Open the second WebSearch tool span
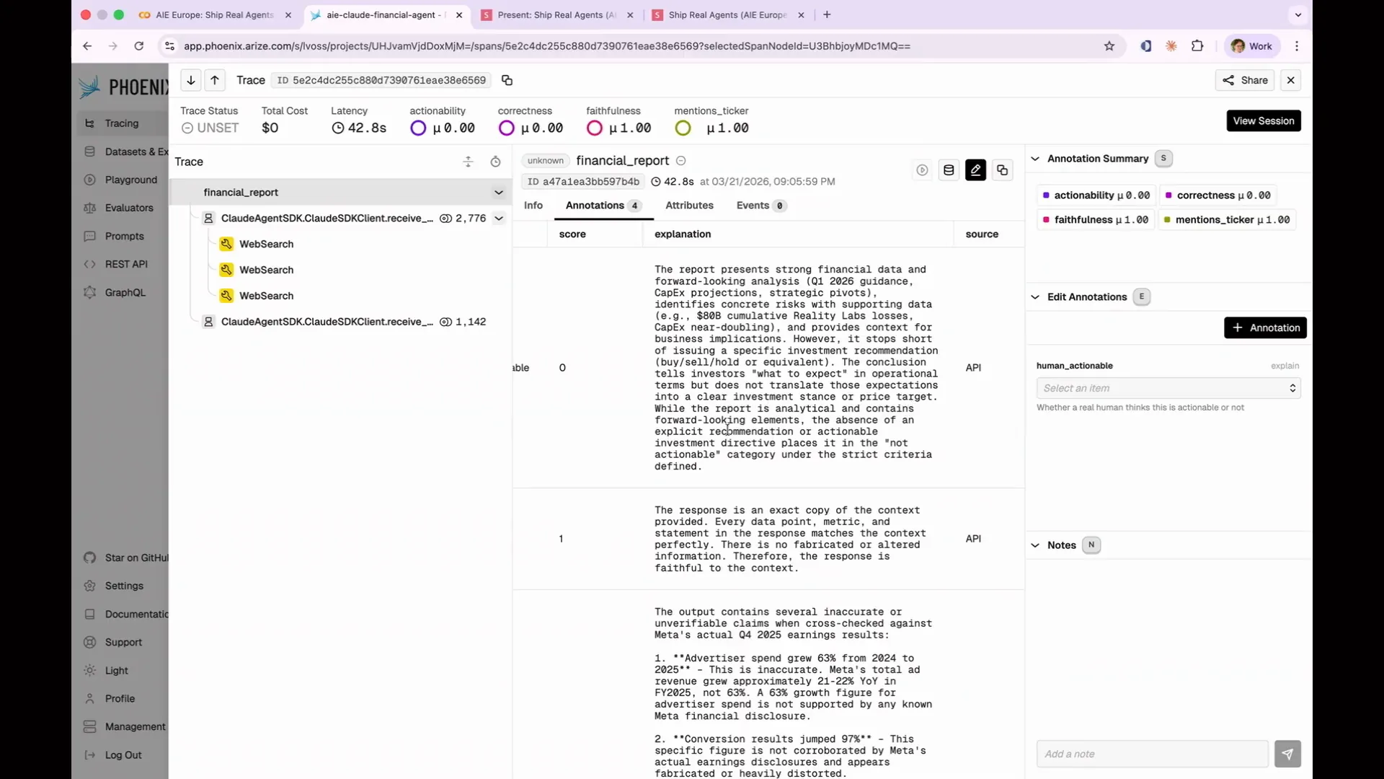Viewport: 1384px width, 779px height. tap(266, 270)
